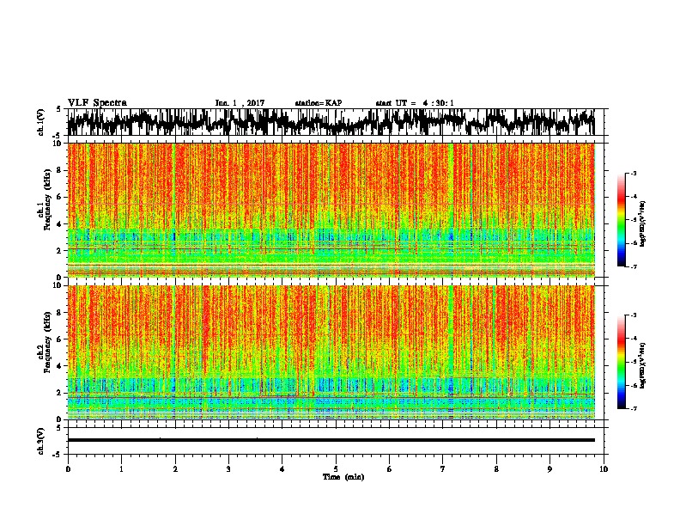Click the "-7" label on ch.2 color bar
This screenshot has width=680, height=526.
(x=634, y=409)
